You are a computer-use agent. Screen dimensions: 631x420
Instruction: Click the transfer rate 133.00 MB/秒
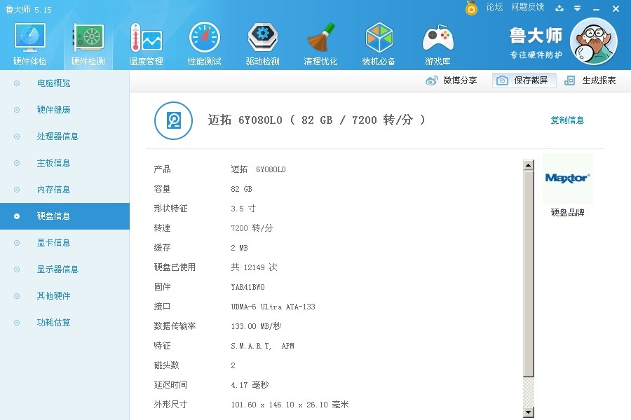256,326
